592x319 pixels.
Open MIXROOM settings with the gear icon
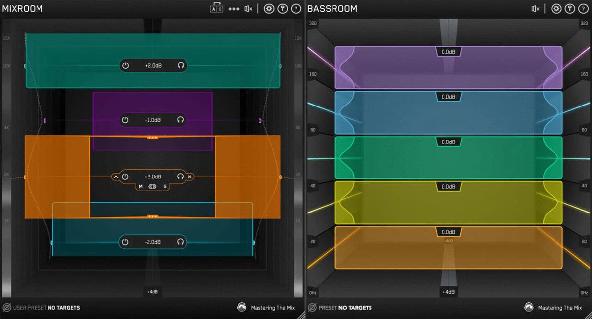point(269,8)
